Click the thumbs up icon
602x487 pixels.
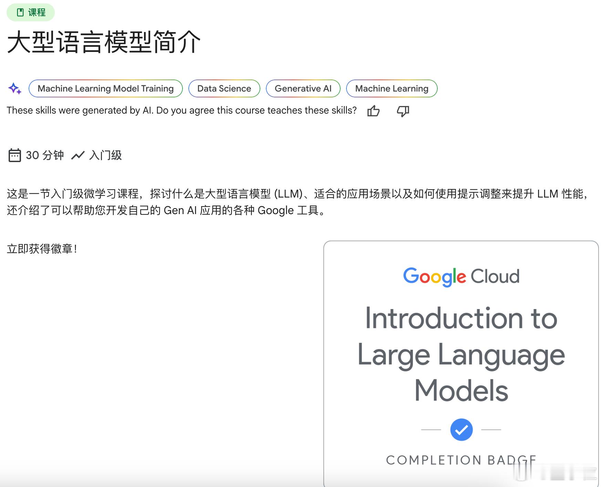coord(373,111)
